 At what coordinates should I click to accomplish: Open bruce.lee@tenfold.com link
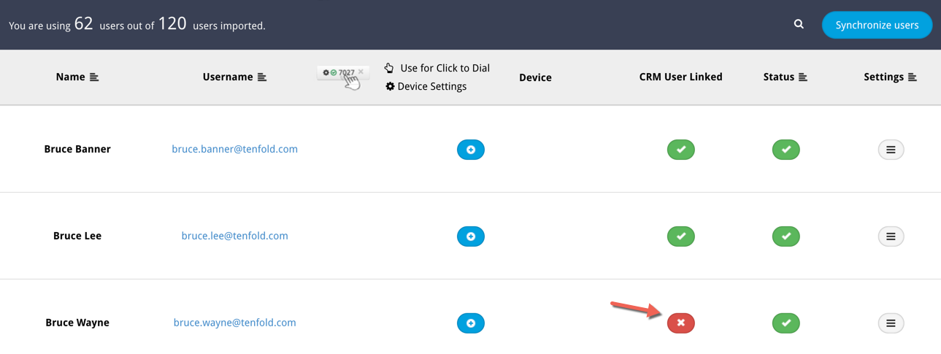click(x=234, y=236)
